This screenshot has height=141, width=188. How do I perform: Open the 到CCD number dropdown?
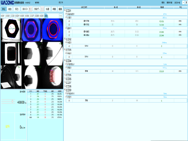[31, 9]
